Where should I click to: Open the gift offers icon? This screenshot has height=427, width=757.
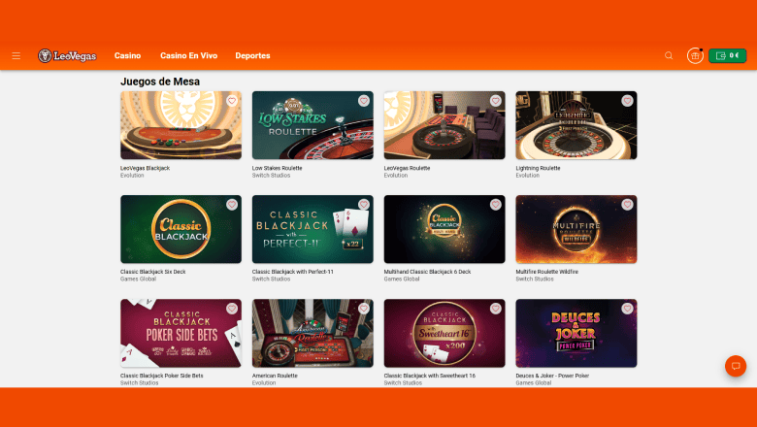point(695,56)
